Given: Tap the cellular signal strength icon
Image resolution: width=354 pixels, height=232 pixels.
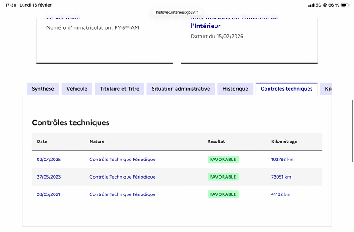Looking at the screenshot, I should (312, 5).
